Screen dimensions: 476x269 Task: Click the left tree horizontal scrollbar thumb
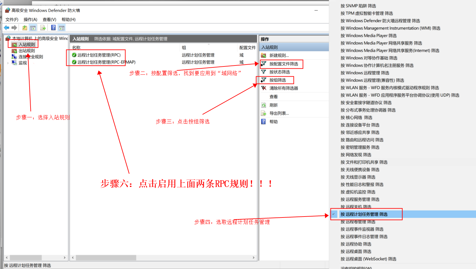tap(26, 257)
